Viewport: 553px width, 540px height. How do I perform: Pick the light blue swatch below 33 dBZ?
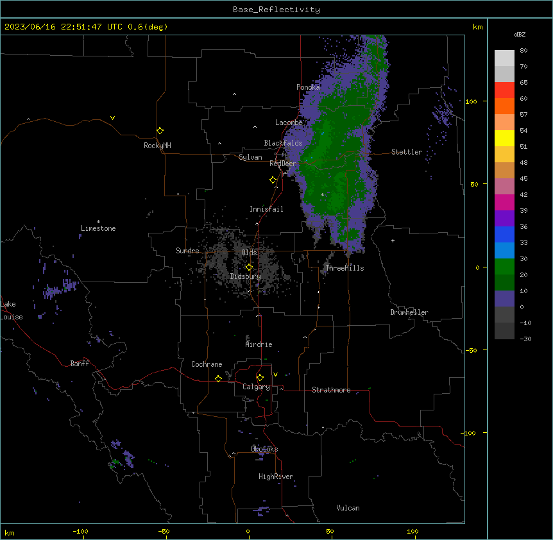(504, 250)
